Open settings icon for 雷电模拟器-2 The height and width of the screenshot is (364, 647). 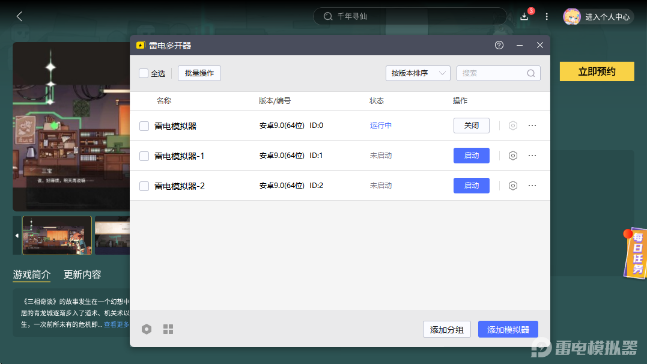pyautogui.click(x=513, y=186)
